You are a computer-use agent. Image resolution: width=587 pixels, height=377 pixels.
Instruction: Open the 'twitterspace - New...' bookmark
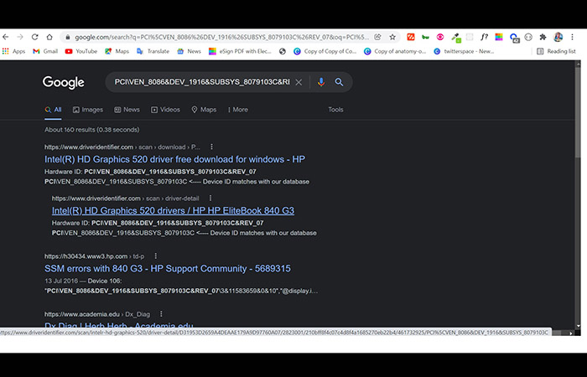click(x=464, y=51)
